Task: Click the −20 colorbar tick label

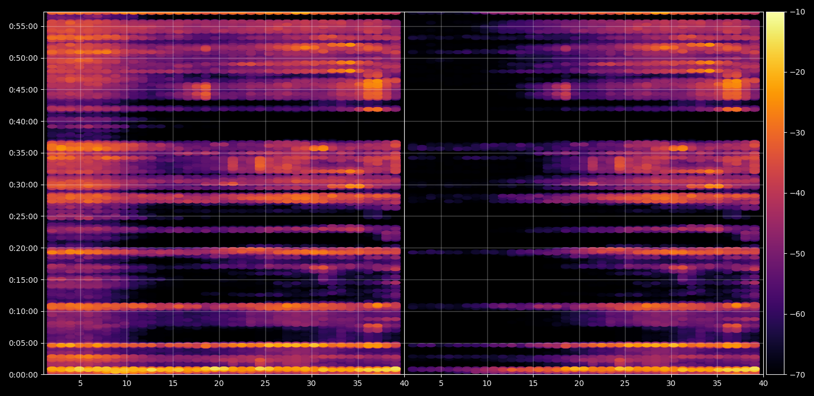Action: [x=796, y=72]
